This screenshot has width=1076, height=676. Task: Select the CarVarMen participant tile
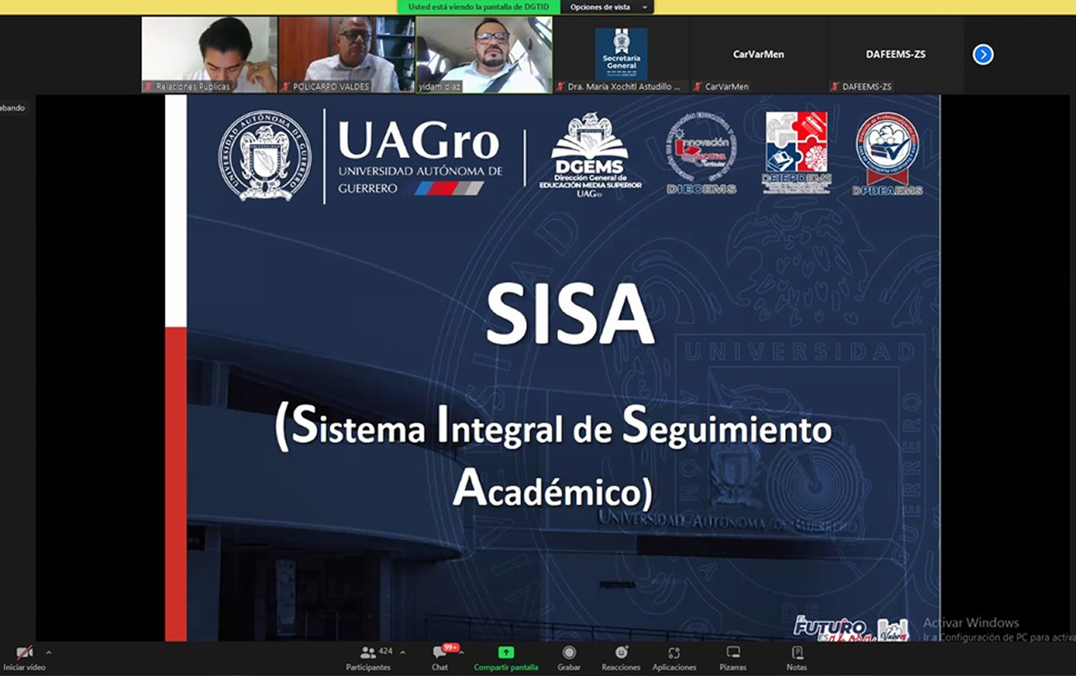pos(758,55)
